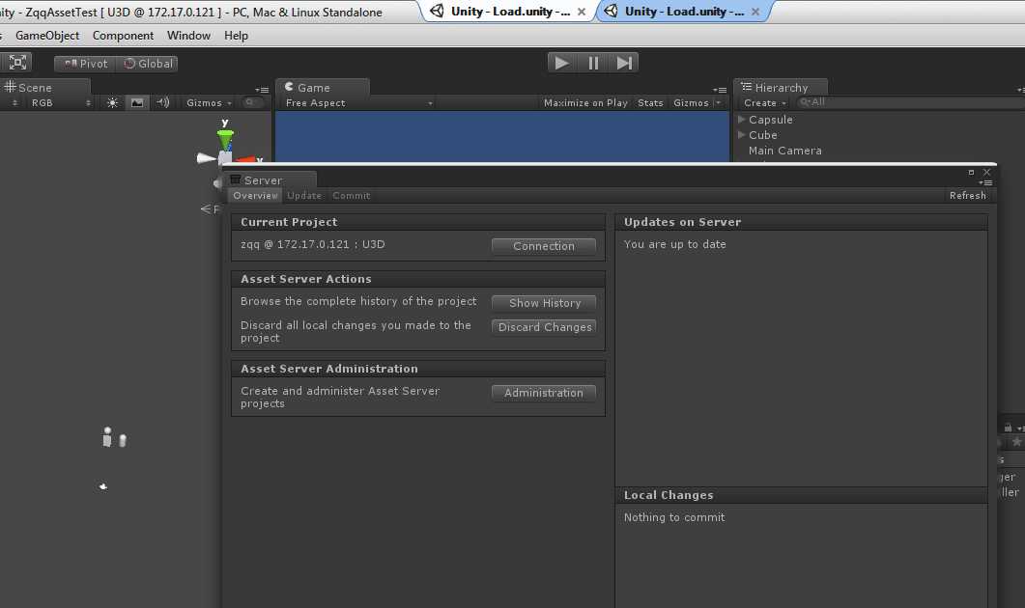Open the Free Aspect dropdown

tap(358, 102)
